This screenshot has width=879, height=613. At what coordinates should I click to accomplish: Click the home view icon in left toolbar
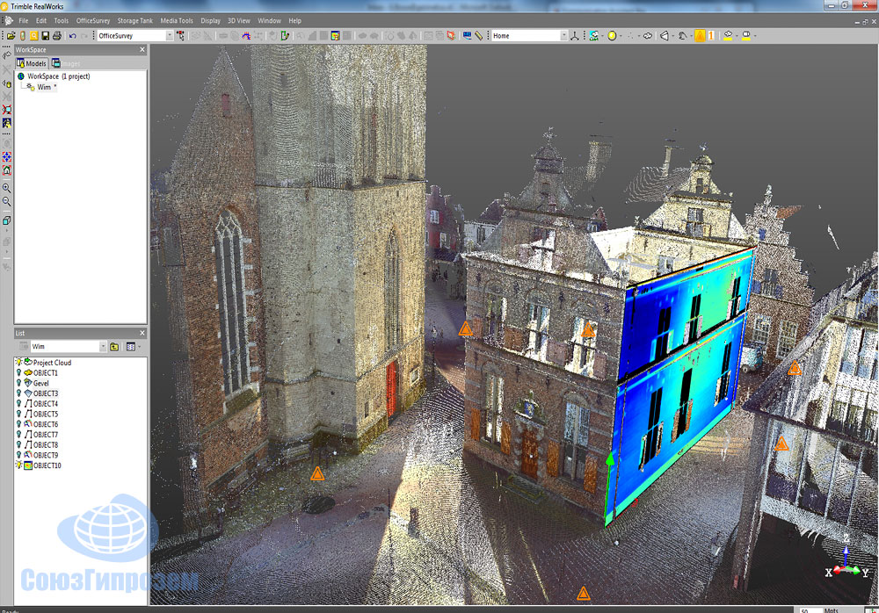tap(7, 170)
